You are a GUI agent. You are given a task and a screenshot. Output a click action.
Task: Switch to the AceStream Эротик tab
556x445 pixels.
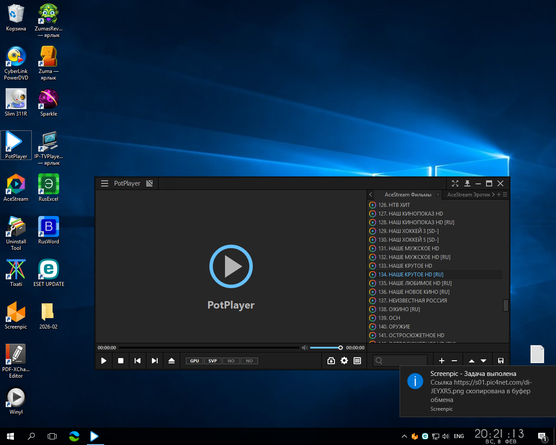[468, 195]
